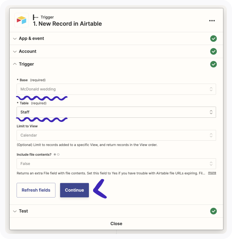Open the Include file contents False dropdown
Image resolution: width=232 pixels, height=239 pixels.
[116, 164]
